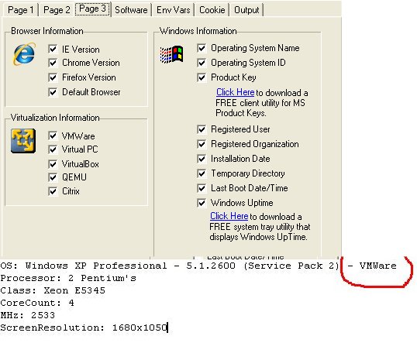Uncheck the VirtualBox detection checkbox
The image size is (417, 343).
[x=53, y=164]
